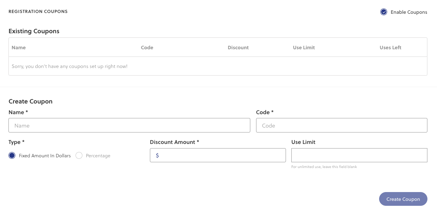The image size is (437, 210).
Task: Click the unlimited use hint text
Action: point(324,167)
